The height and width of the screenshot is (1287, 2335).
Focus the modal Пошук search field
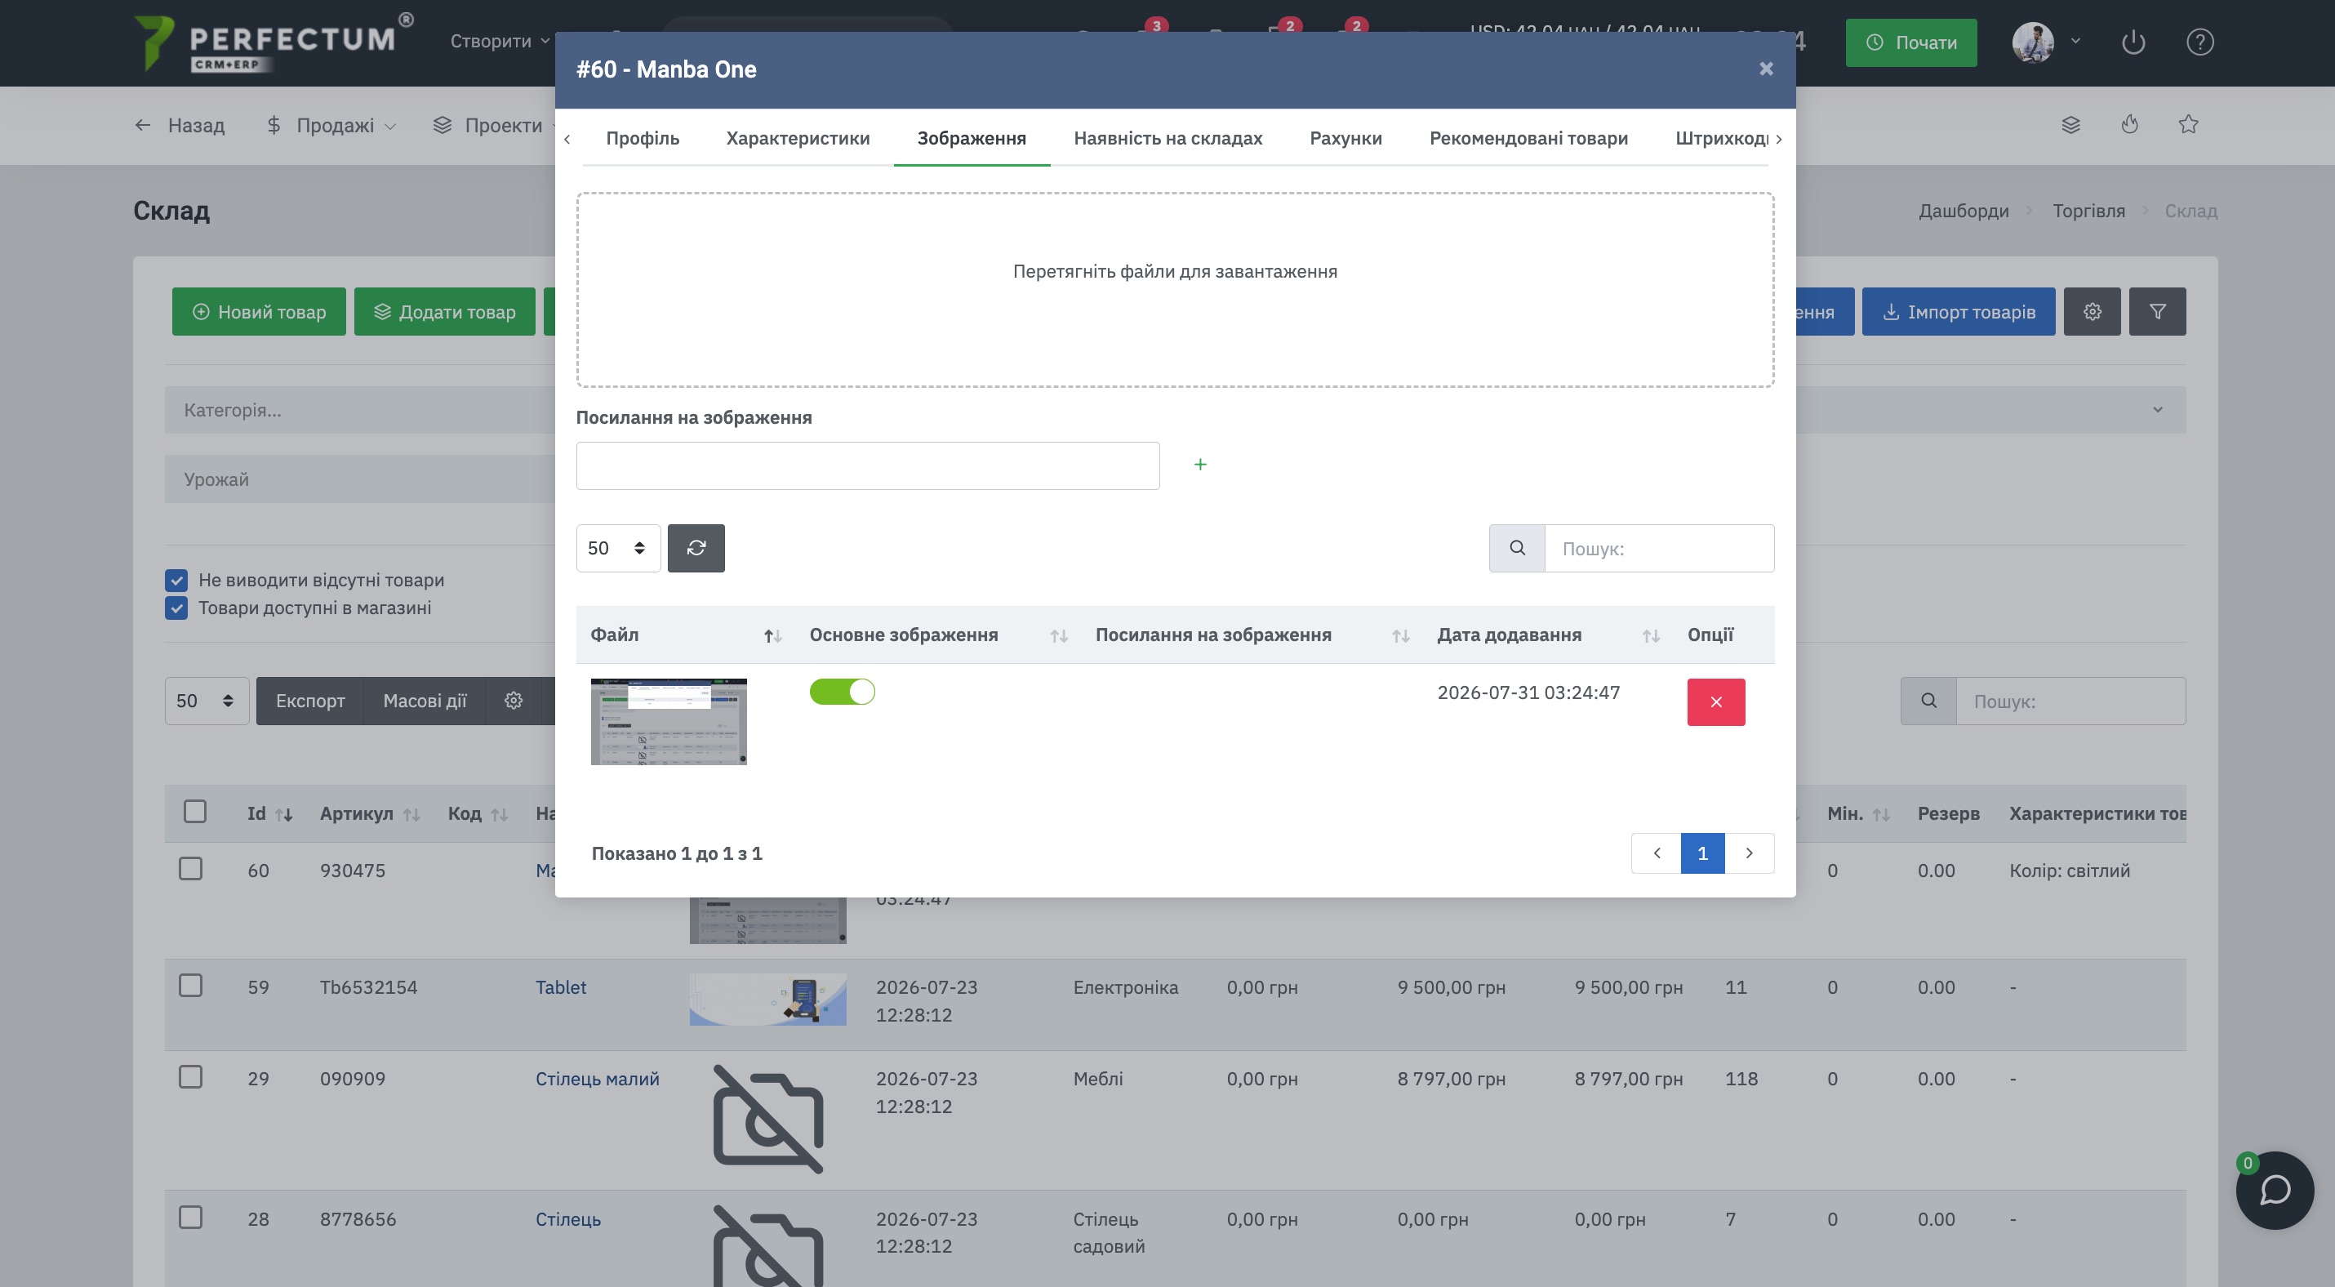pos(1659,548)
